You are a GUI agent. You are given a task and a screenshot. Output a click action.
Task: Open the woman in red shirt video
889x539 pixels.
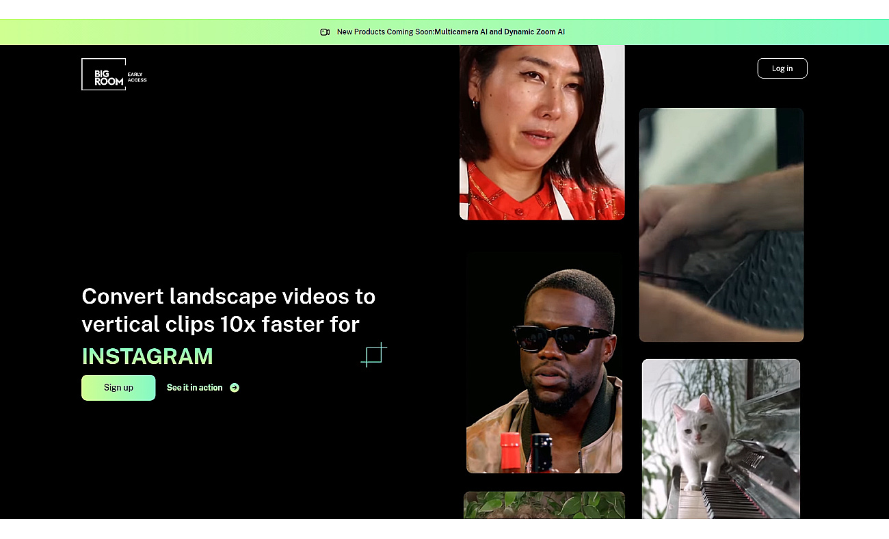(542, 133)
